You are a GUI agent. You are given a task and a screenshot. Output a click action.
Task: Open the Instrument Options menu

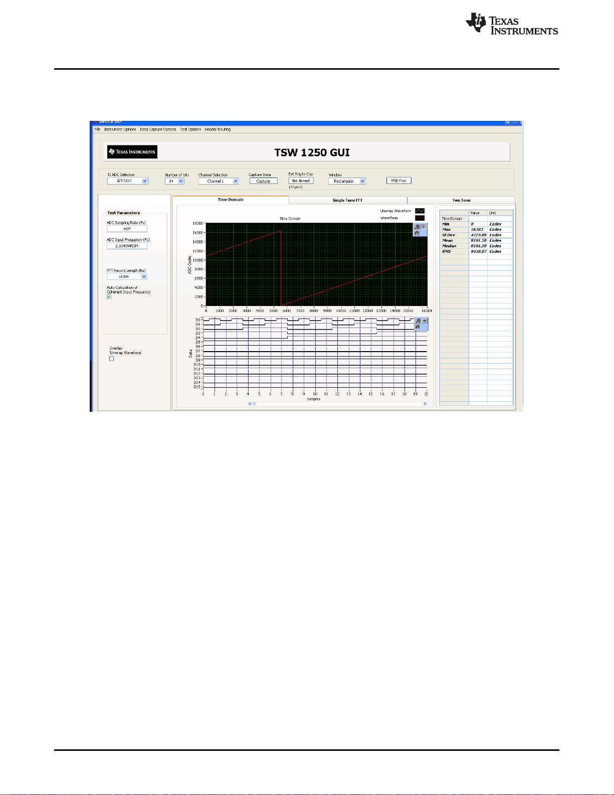(120, 129)
